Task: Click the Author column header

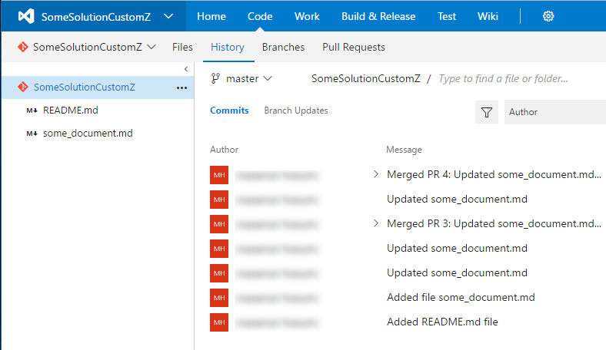Action: (x=224, y=150)
